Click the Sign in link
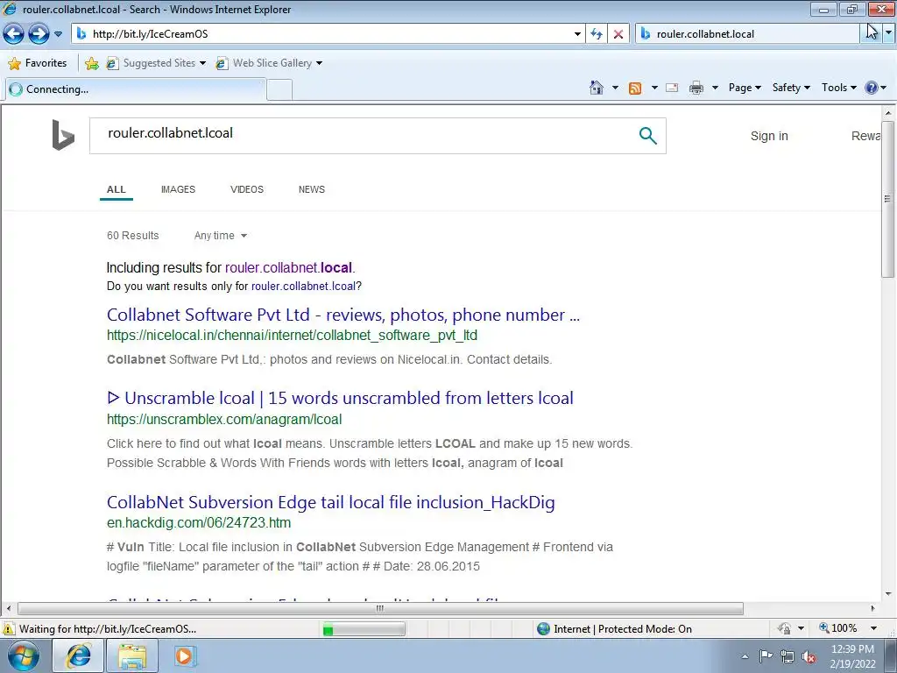 (769, 136)
